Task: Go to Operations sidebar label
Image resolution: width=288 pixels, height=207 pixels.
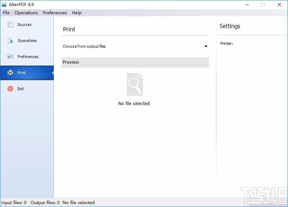Action: click(x=27, y=41)
